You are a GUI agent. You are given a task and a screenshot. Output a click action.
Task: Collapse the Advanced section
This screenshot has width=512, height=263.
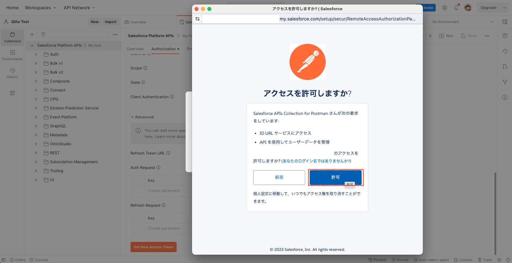pos(142,117)
